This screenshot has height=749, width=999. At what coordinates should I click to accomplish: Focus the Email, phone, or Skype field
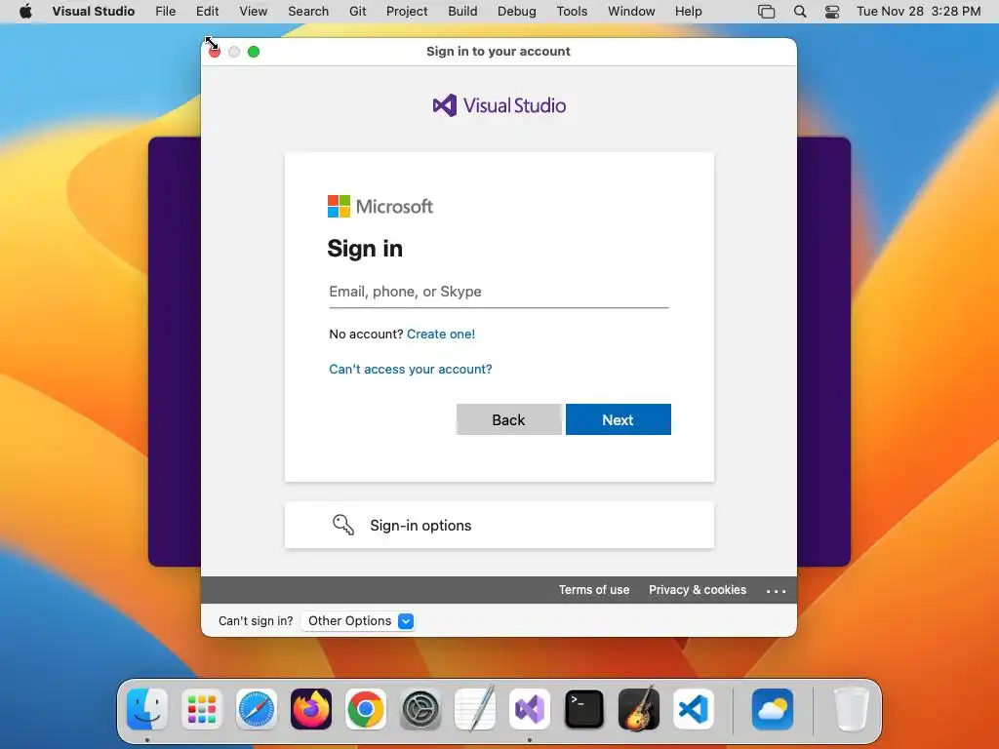point(499,292)
